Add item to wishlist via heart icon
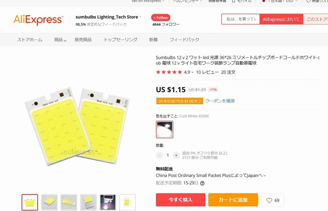328x211 pixels. pos(269,200)
